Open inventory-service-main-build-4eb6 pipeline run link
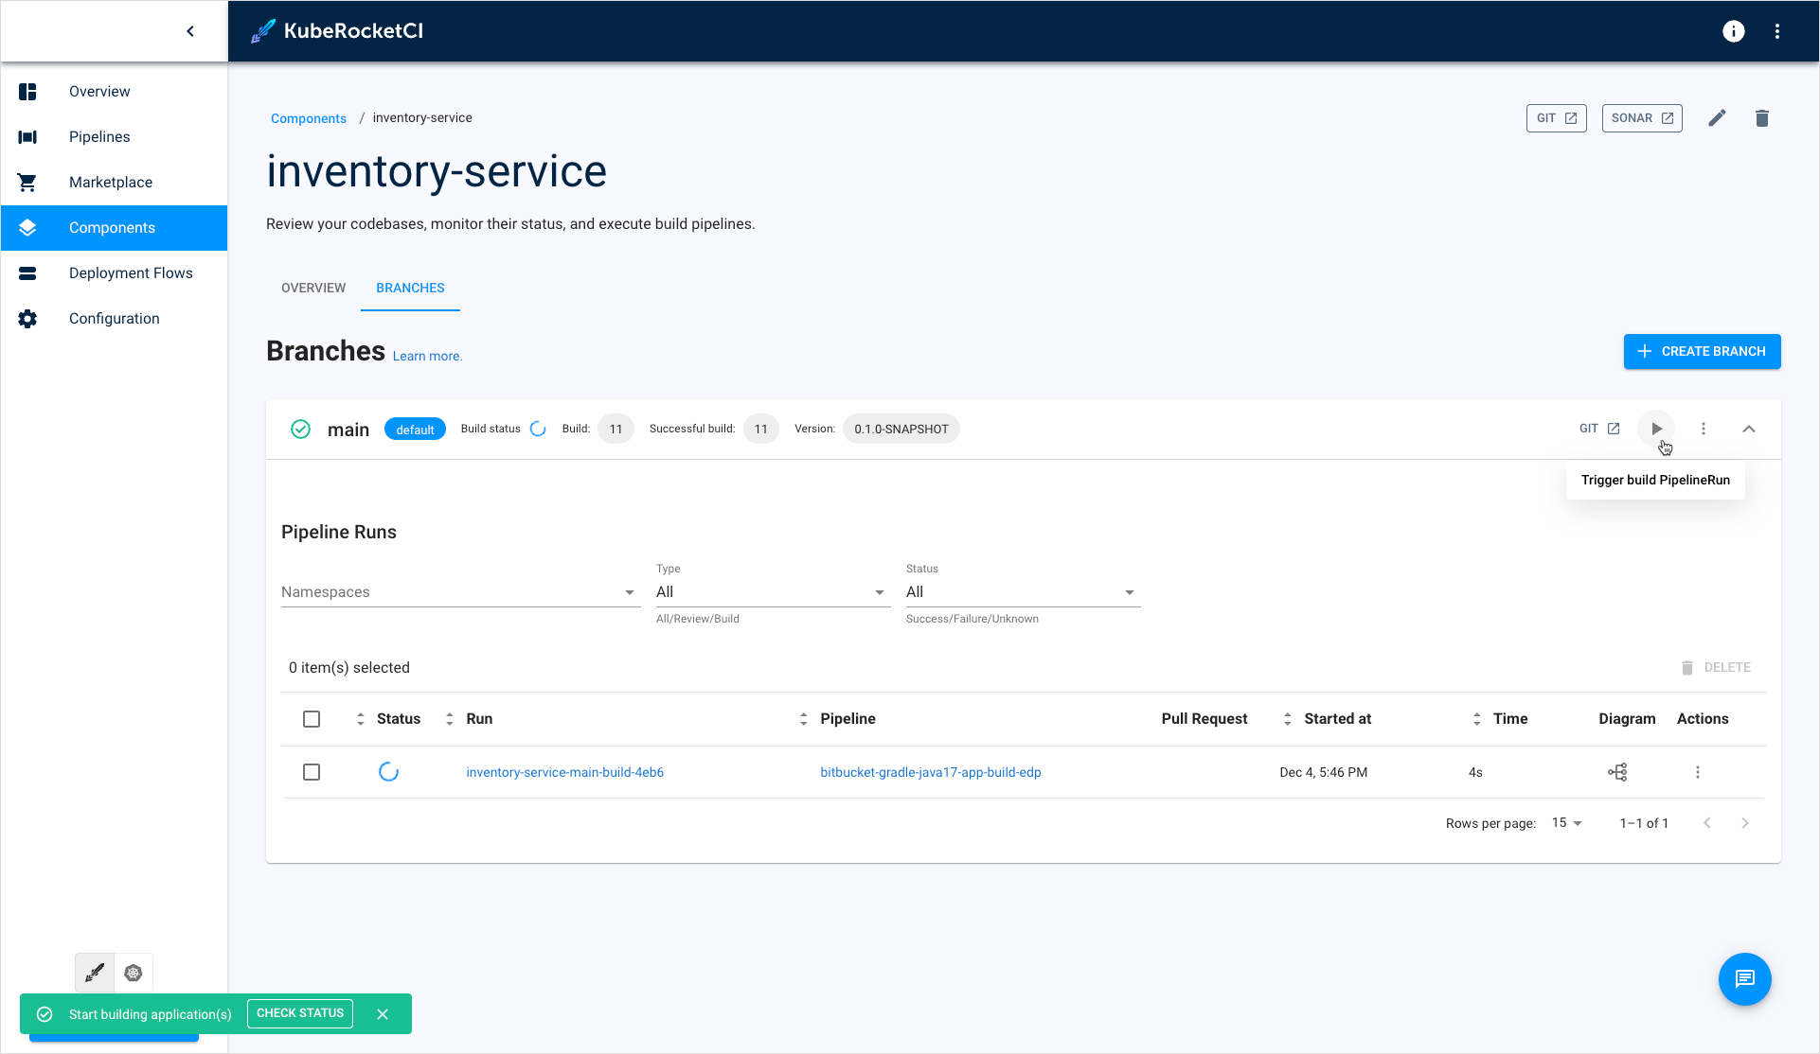Screen dimensions: 1820x1054 (x=563, y=772)
